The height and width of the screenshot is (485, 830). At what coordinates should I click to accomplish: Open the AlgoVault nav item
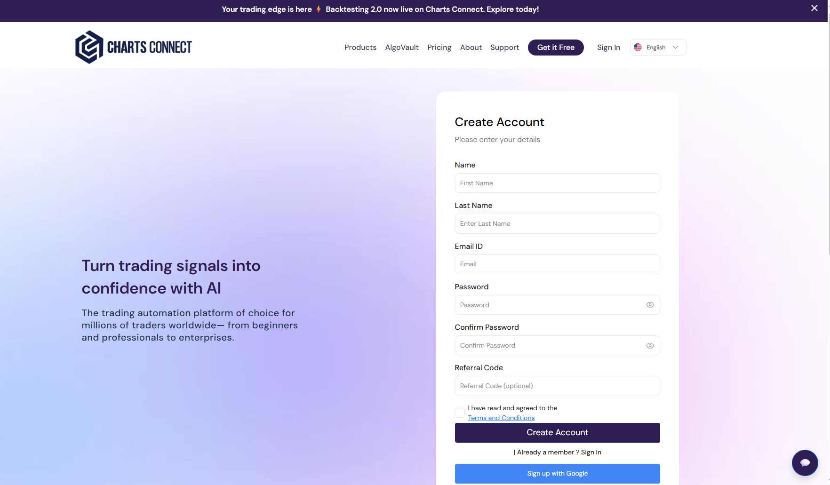click(x=402, y=48)
